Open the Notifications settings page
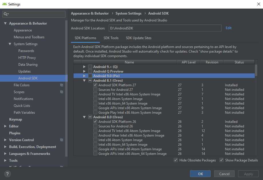263x180 pixels. (x=23, y=99)
